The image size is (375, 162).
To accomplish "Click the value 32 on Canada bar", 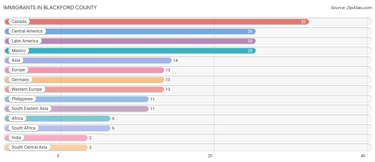I will [x=303, y=22].
